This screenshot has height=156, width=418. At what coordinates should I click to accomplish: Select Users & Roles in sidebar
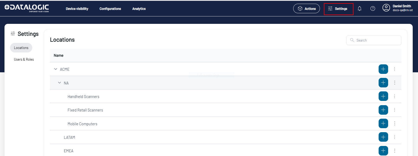coord(24,60)
